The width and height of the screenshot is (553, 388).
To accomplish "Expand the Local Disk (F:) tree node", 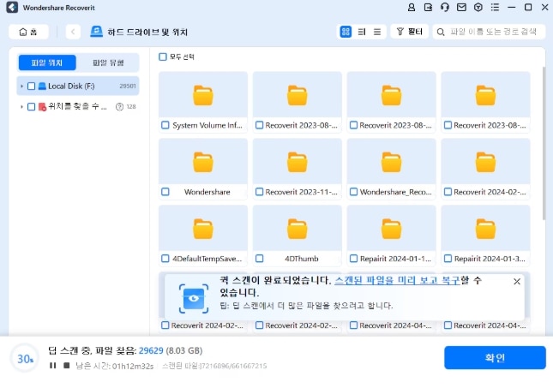I will (x=21, y=87).
